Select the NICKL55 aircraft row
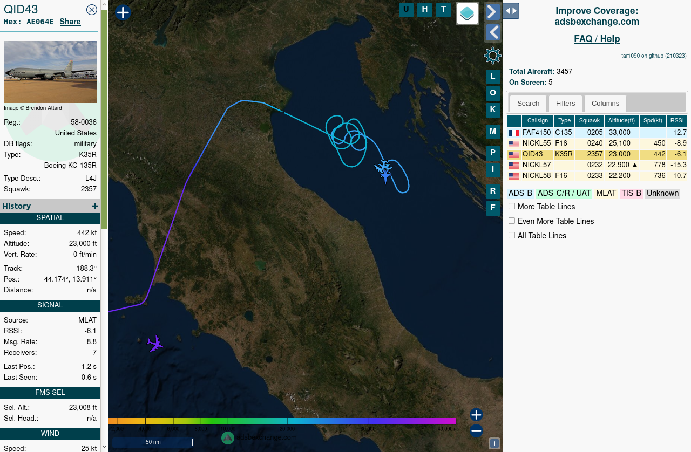The height and width of the screenshot is (452, 691). [x=597, y=143]
